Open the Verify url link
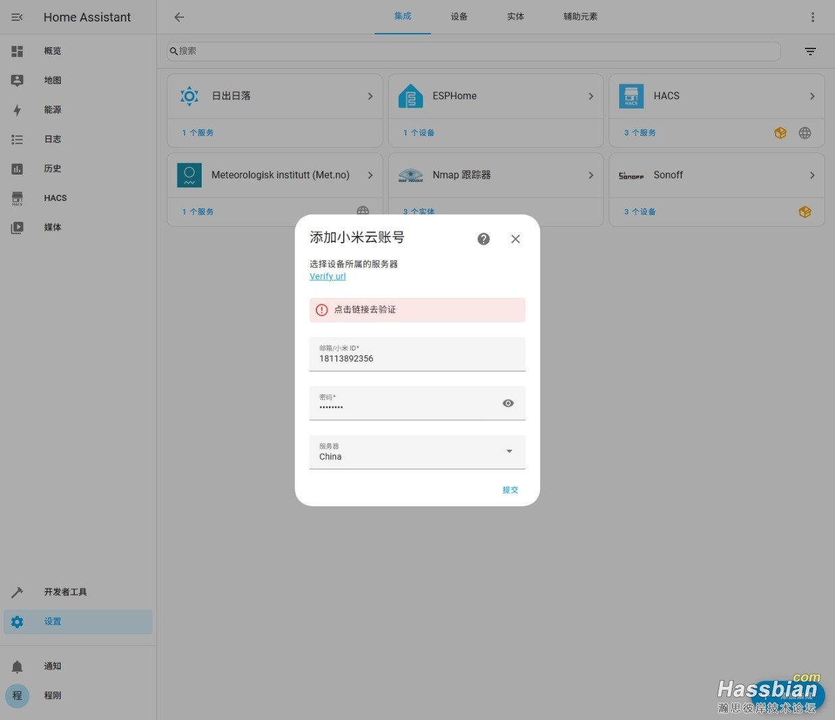Image resolution: width=835 pixels, height=720 pixels. pyautogui.click(x=328, y=276)
